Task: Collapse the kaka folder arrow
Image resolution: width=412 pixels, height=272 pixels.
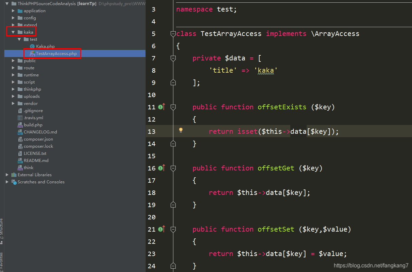Action: (x=13, y=32)
